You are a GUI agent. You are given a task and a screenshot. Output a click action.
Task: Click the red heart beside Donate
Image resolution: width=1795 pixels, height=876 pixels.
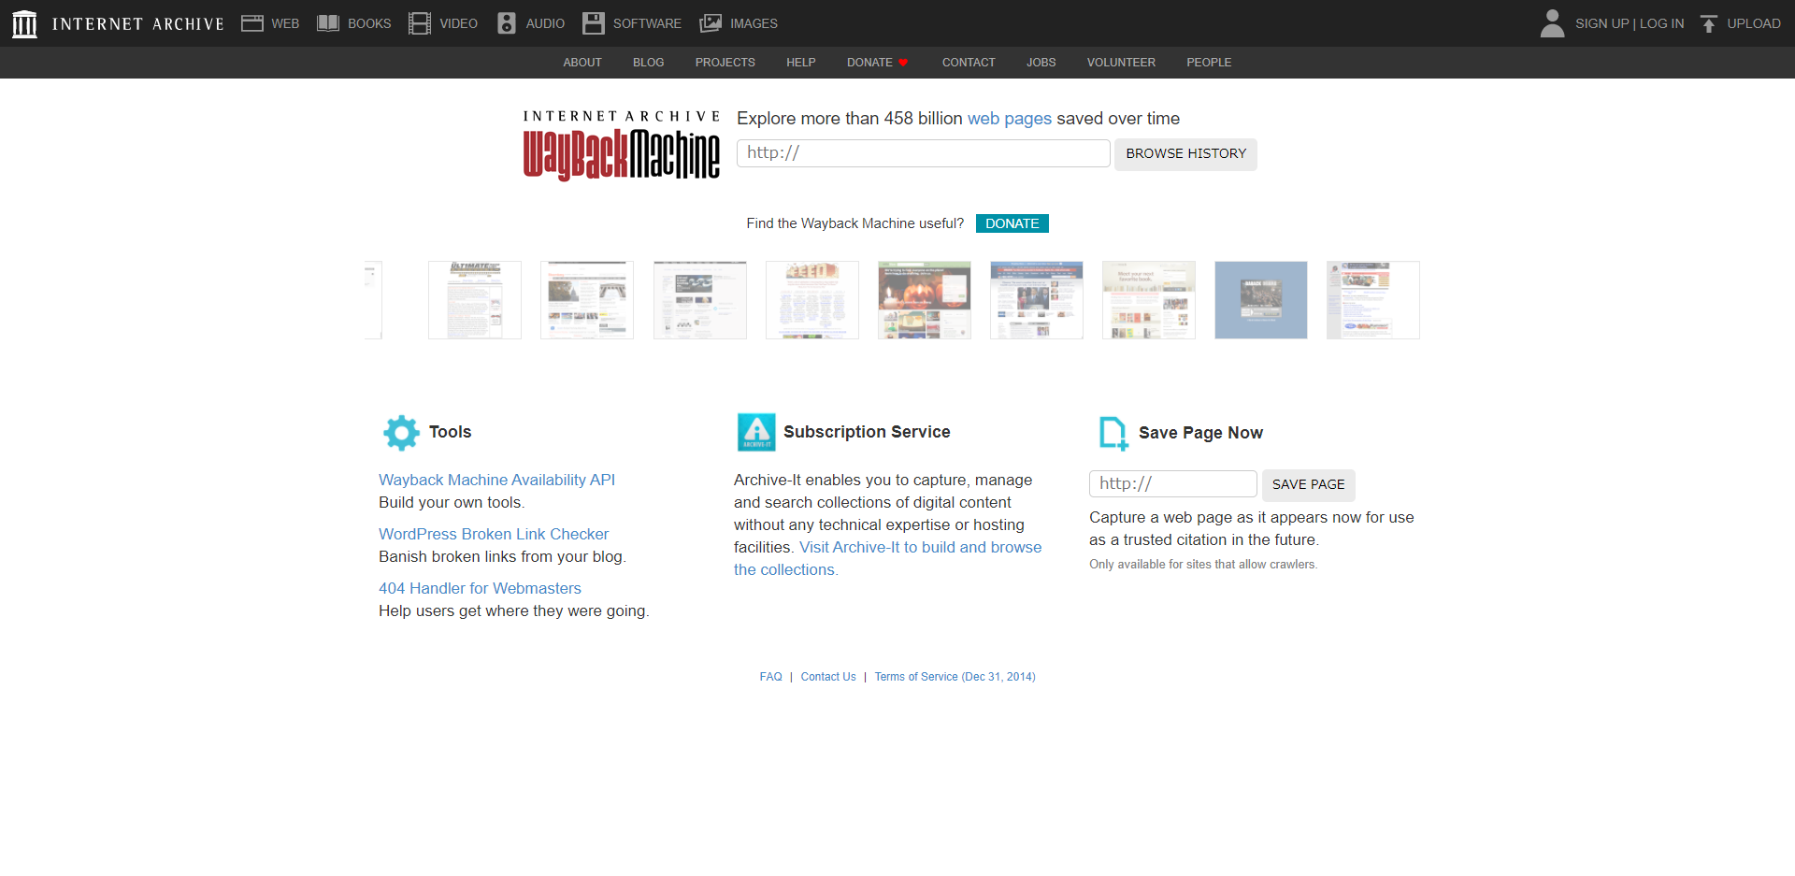coord(903,63)
